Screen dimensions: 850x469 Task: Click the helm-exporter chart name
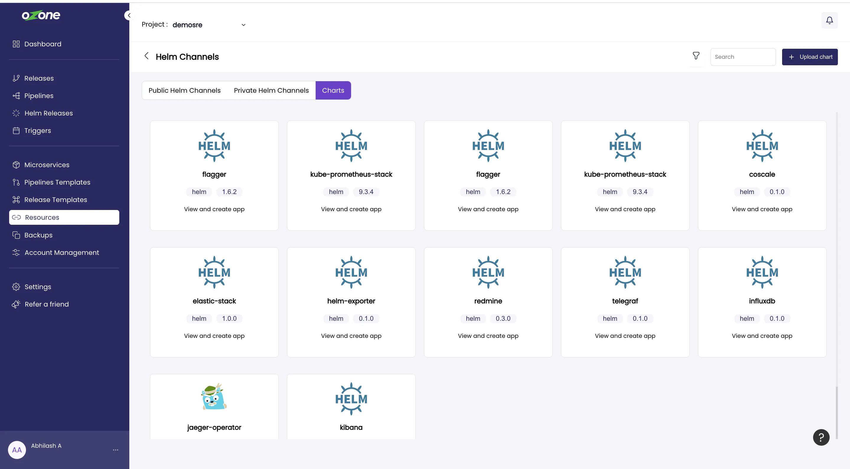point(351,301)
